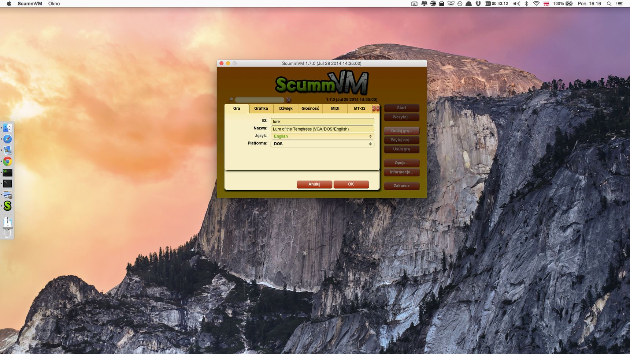Open the Platforma dropdown showing DOS
The image size is (630, 354).
(x=322, y=144)
